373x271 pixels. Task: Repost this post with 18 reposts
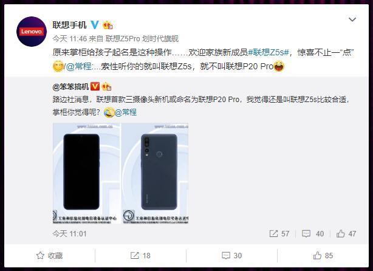[140, 256]
